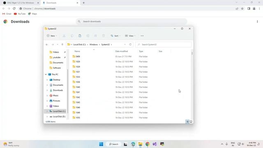
Task: Open Google Chrome from the taskbar
Action: [x=148, y=144]
